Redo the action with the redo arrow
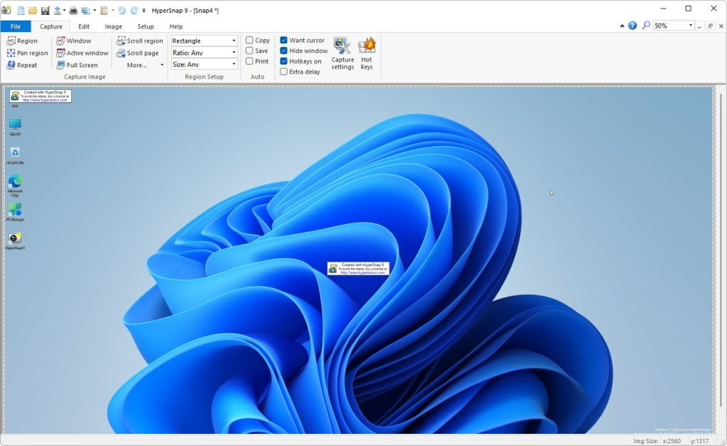 click(x=134, y=10)
